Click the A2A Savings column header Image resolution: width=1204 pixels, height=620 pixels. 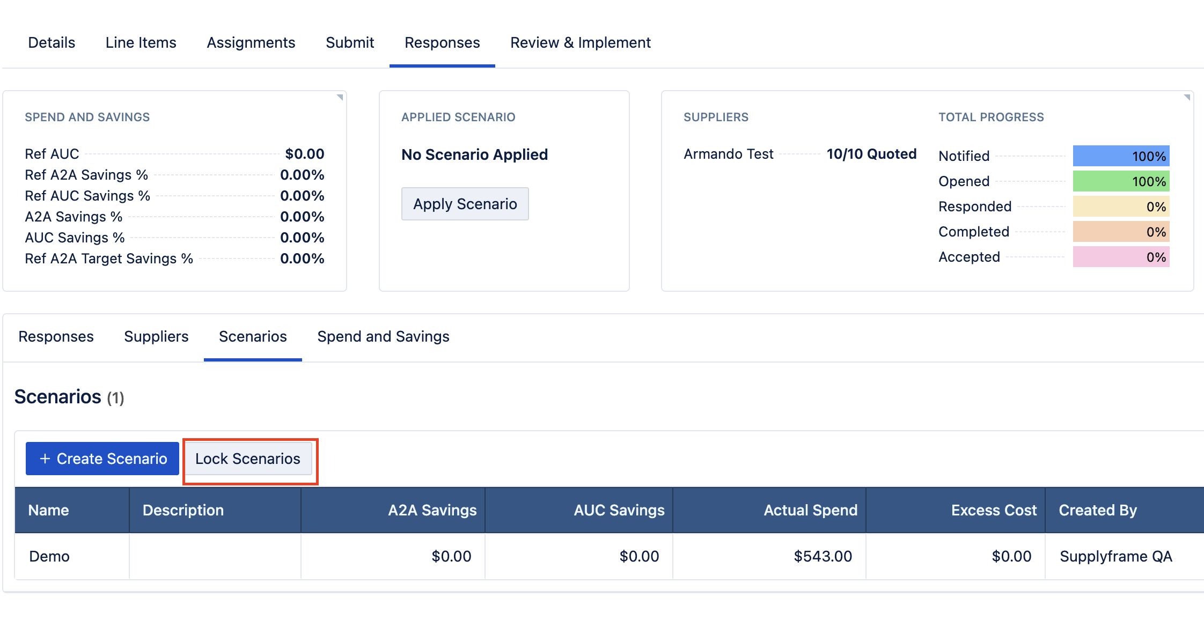[x=432, y=510]
